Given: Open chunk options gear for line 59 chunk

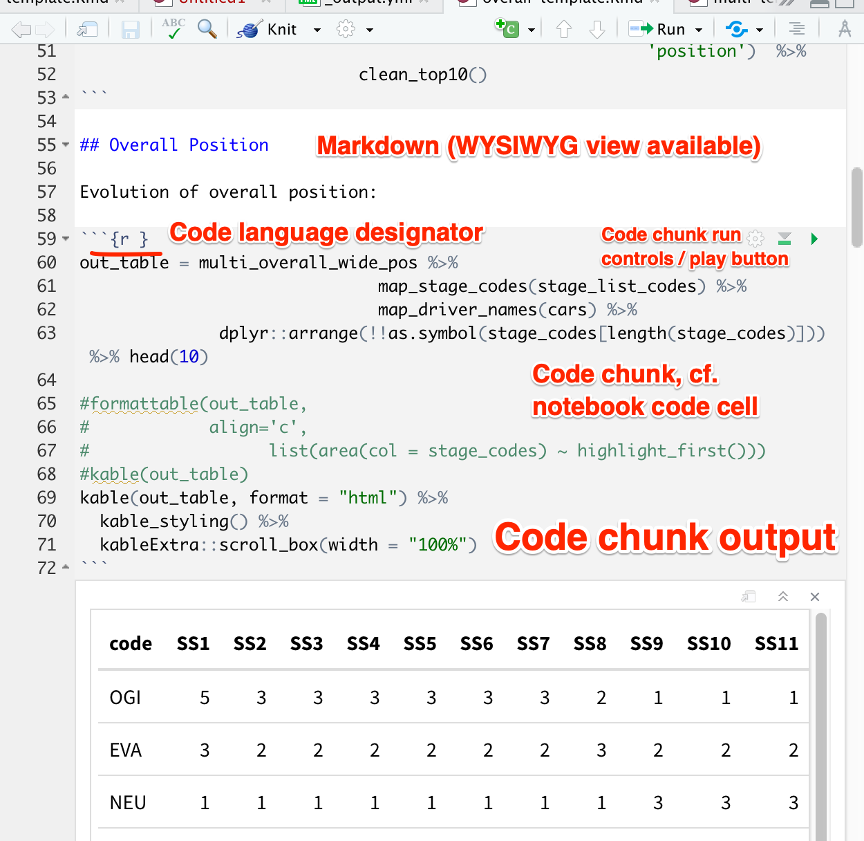Looking at the screenshot, I should [x=755, y=239].
